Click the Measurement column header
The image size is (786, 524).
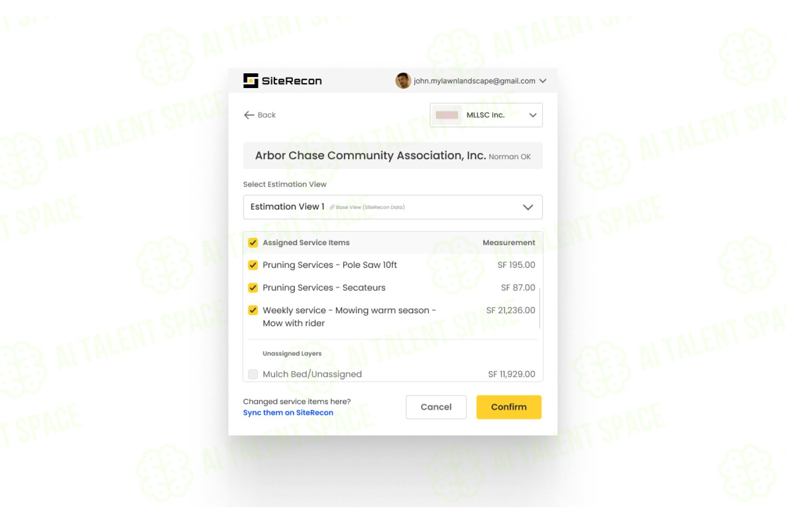pos(509,243)
